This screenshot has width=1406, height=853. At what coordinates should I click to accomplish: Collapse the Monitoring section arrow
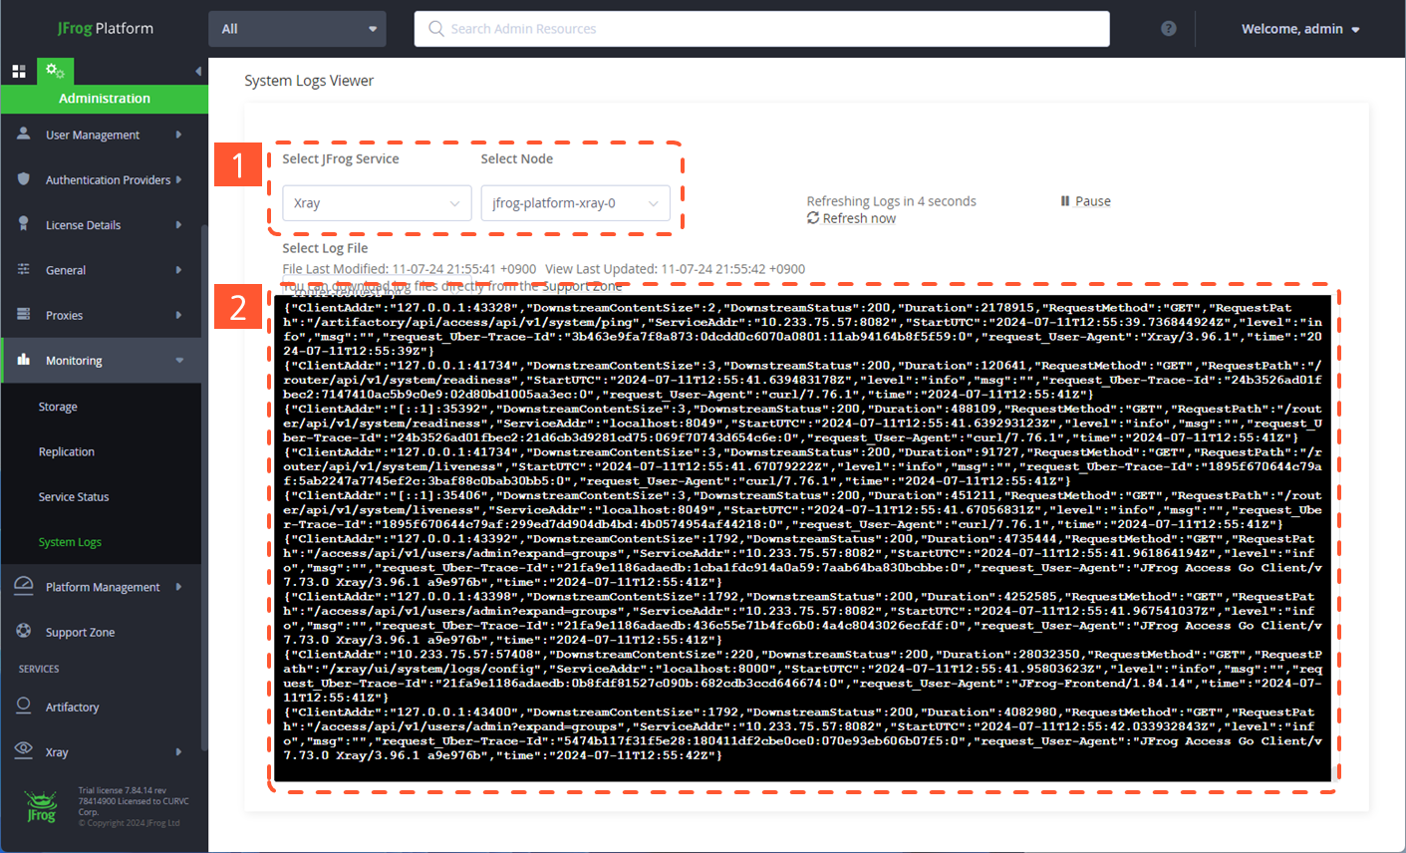pyautogui.click(x=179, y=360)
